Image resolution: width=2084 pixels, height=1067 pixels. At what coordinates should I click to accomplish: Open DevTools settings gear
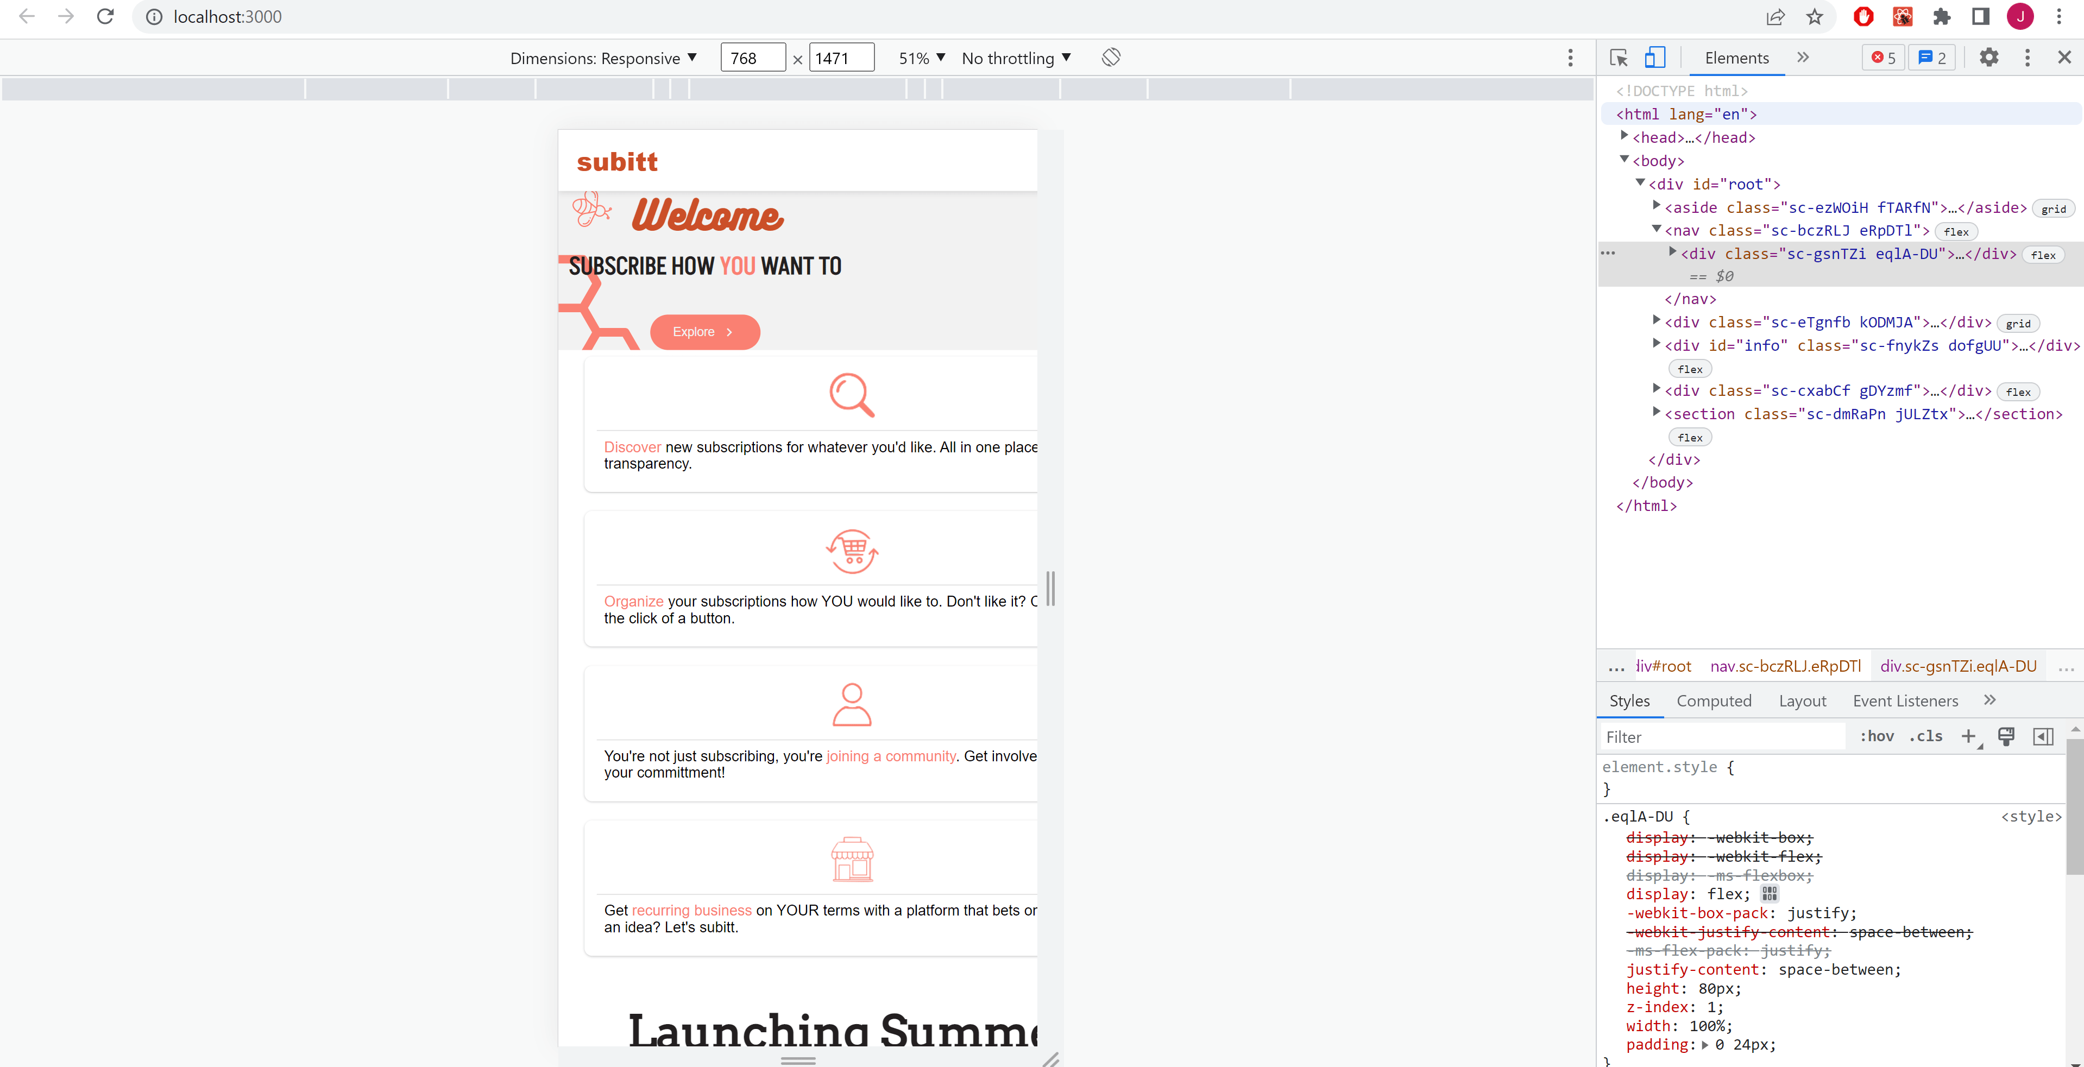coord(1989,58)
